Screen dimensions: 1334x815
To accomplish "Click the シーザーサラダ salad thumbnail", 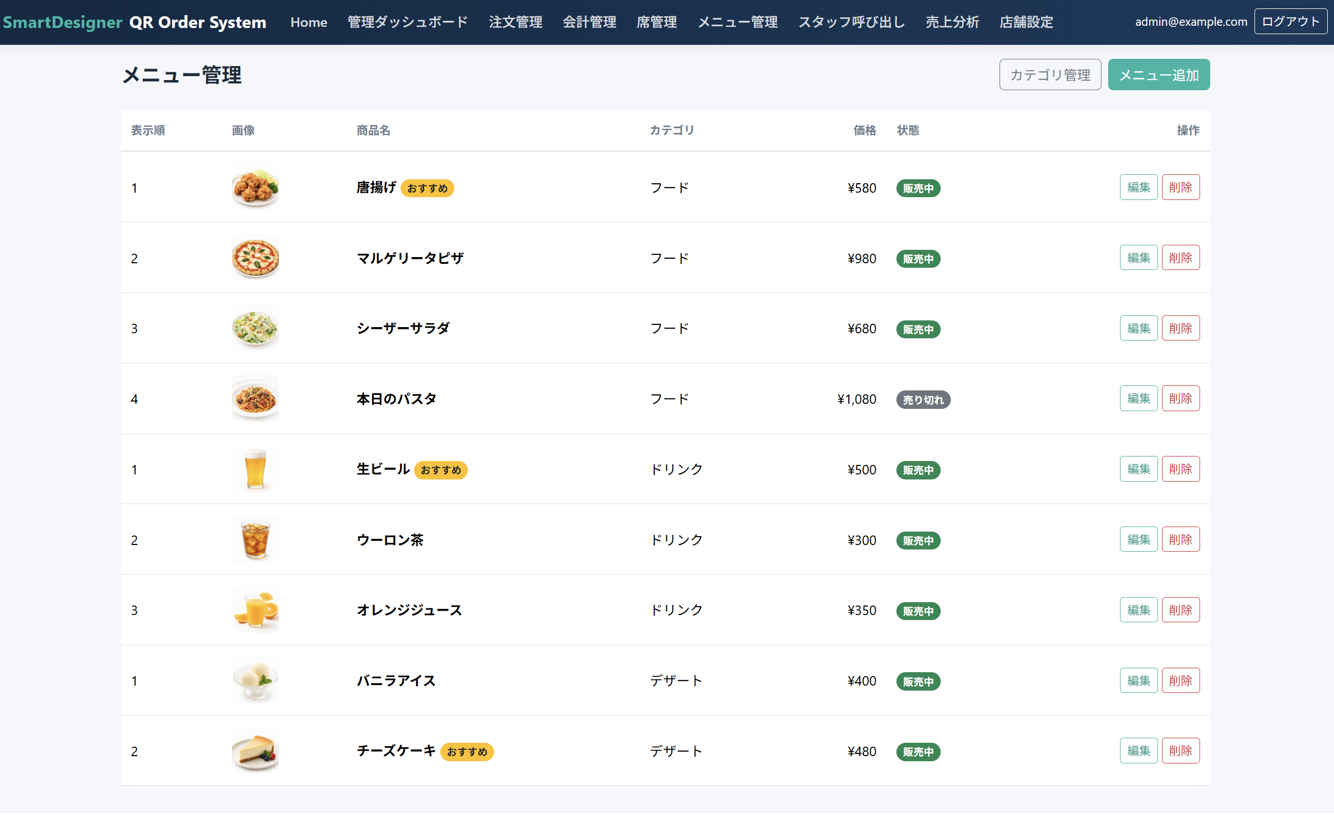I will point(255,328).
